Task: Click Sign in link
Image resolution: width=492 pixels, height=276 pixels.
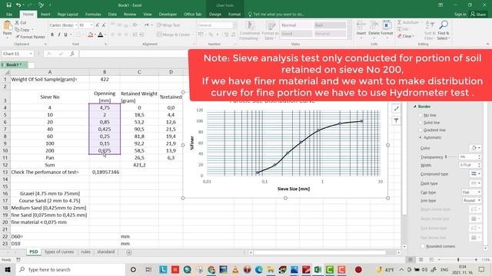Action: pyautogui.click(x=460, y=15)
